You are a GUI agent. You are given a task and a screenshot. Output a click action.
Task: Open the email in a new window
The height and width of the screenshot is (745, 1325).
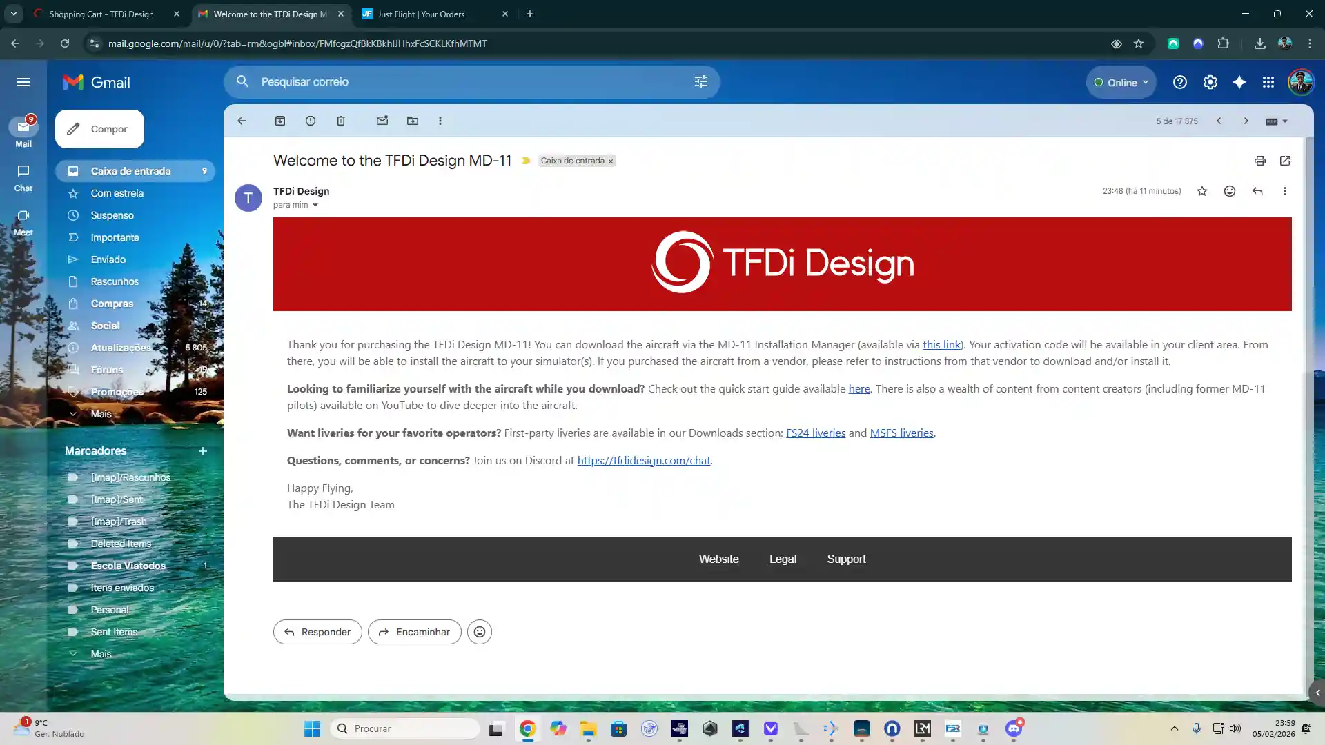[x=1285, y=161]
